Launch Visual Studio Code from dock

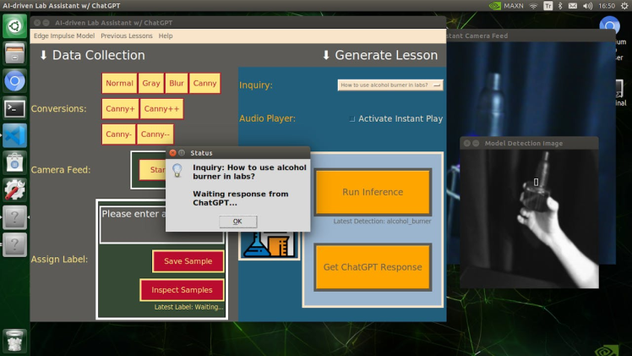[x=14, y=135]
